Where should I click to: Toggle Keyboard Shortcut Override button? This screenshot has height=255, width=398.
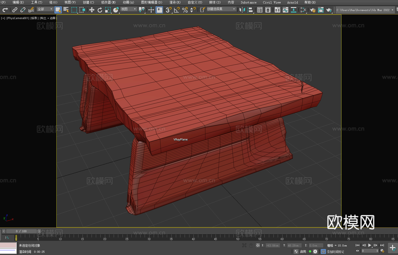pos(160,10)
